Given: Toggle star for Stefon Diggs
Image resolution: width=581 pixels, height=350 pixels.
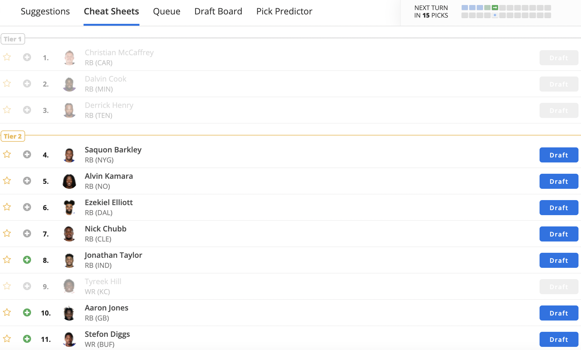Looking at the screenshot, I should pyautogui.click(x=7, y=339).
